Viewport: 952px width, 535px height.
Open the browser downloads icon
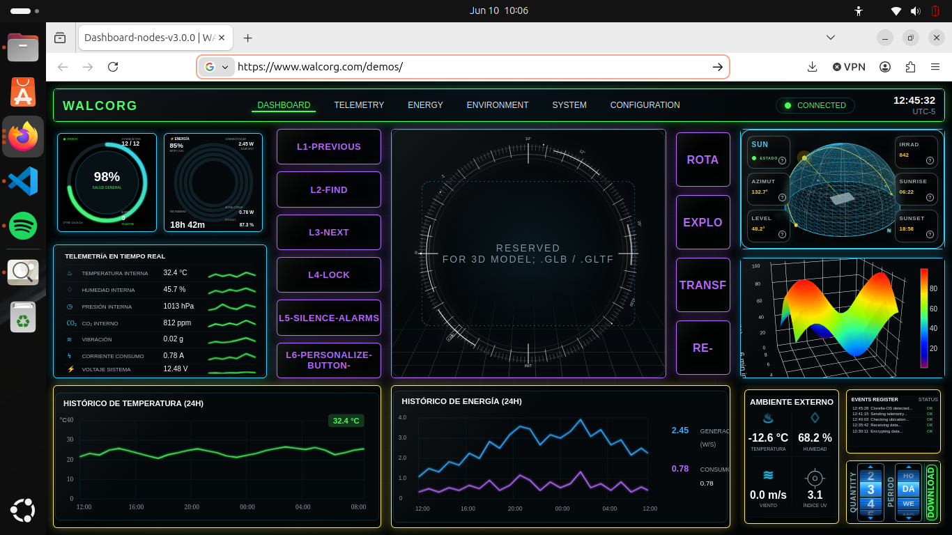(812, 67)
